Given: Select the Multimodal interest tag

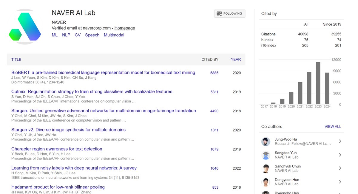Looking at the screenshot, I should point(114,35).
